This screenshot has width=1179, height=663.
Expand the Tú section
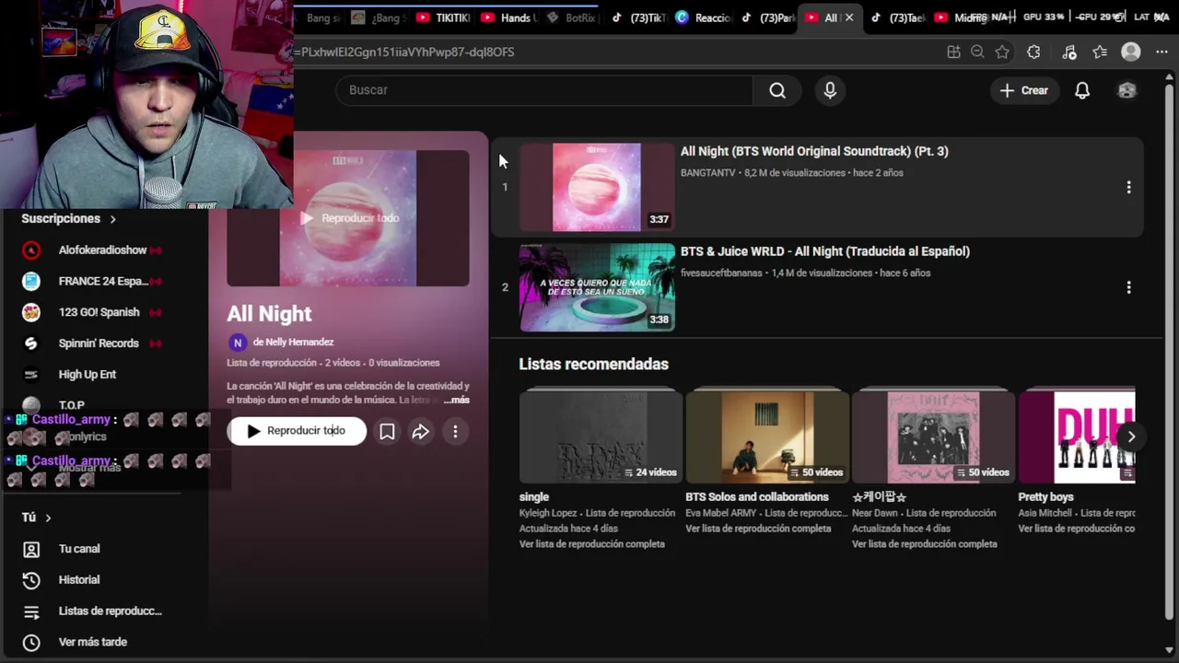coord(36,518)
